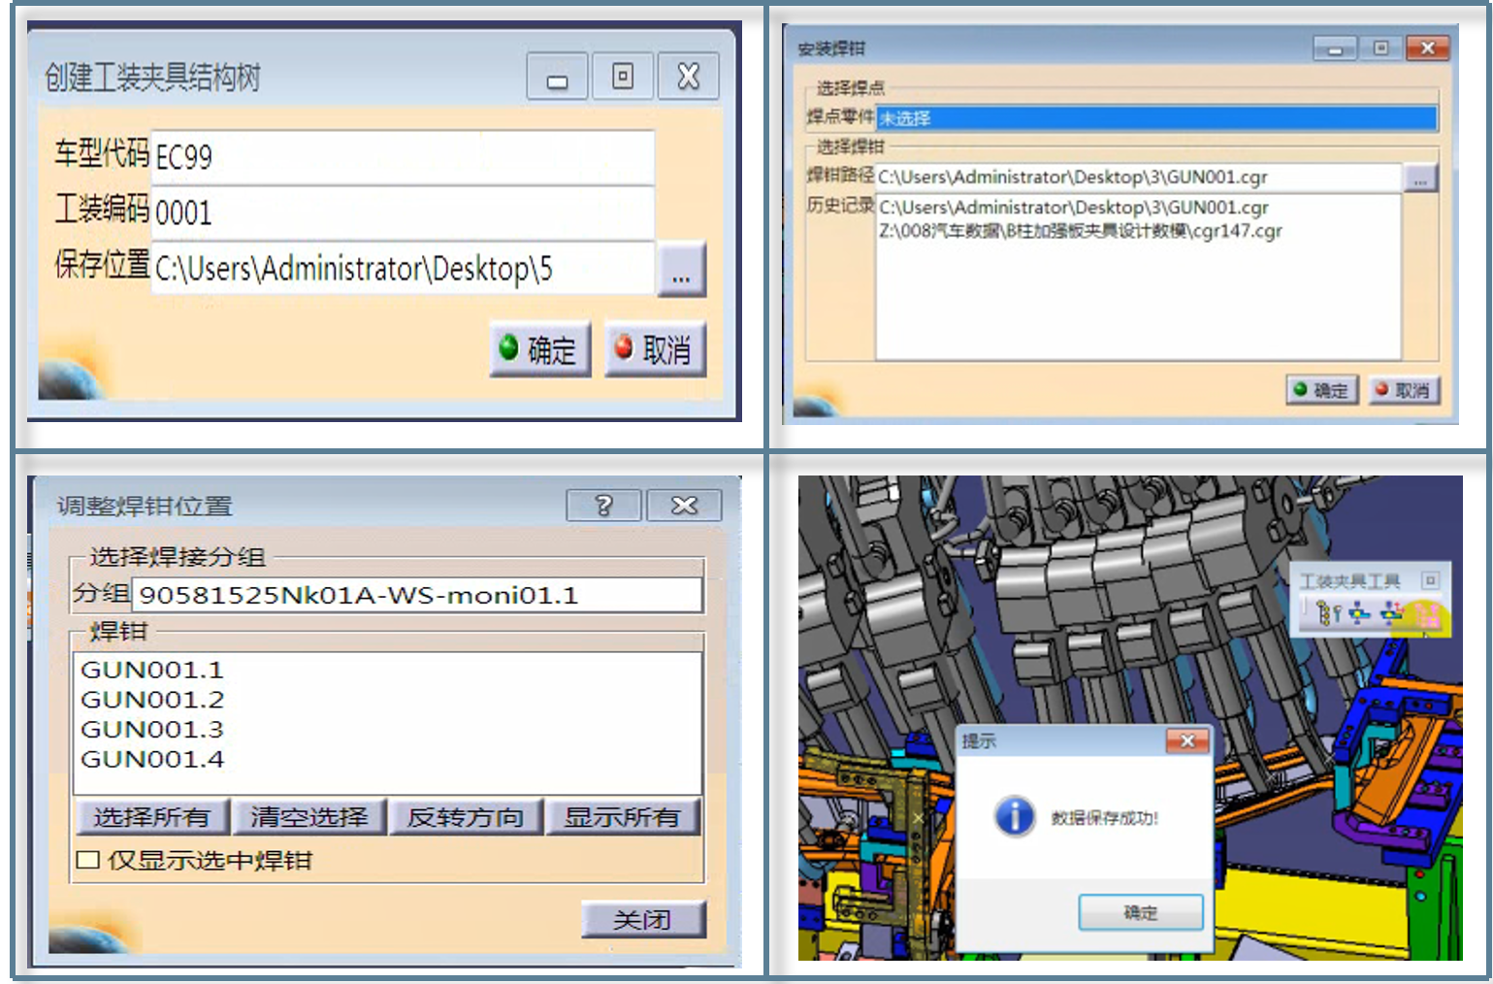Select GUN001.1 in the 焊钳 list
Viewport: 1493px width, 984px height.
152,670
